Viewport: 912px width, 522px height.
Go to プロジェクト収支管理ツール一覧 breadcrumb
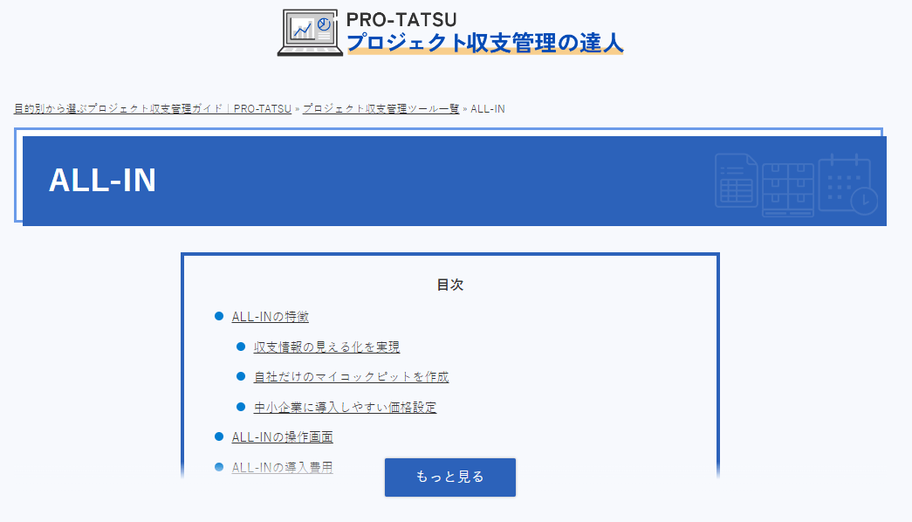pyautogui.click(x=381, y=109)
